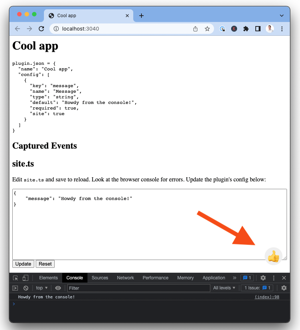
Task: Clear the console with the clear icon
Action: coord(26,288)
